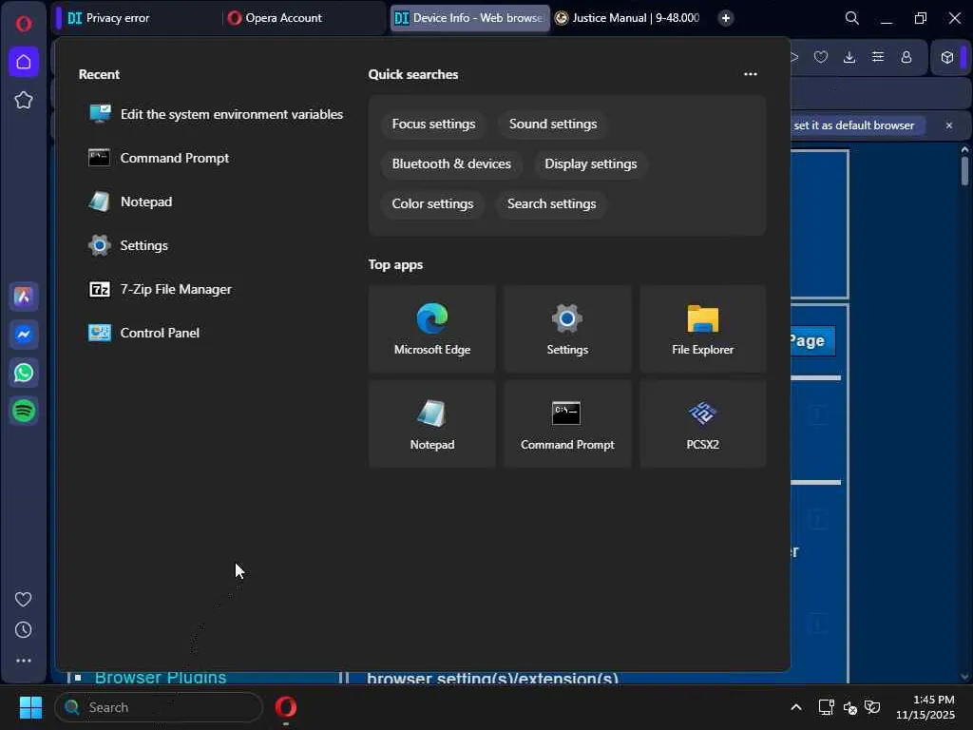Click scrollbar down arrow in browser page
This screenshot has width=973, height=730.
964,677
